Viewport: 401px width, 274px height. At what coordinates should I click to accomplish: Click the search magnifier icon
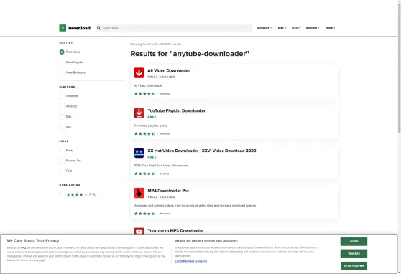[x=98, y=28]
